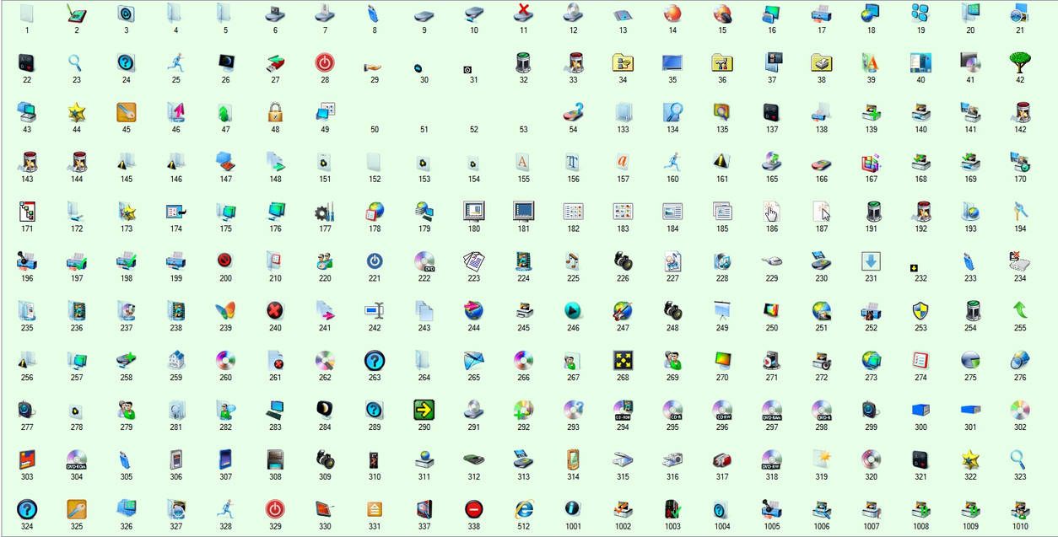
Task: Select the red no-entry icon numbered 338
Action: point(473,510)
